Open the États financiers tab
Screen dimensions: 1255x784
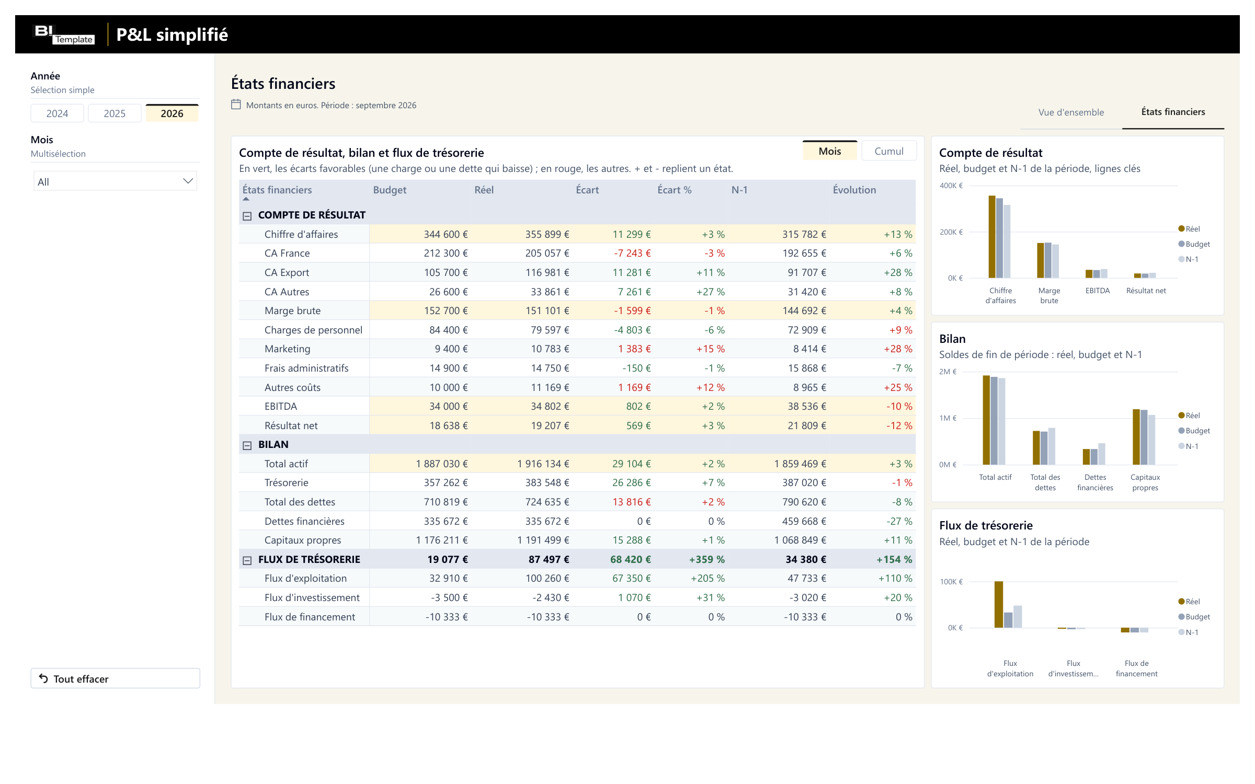1173,112
